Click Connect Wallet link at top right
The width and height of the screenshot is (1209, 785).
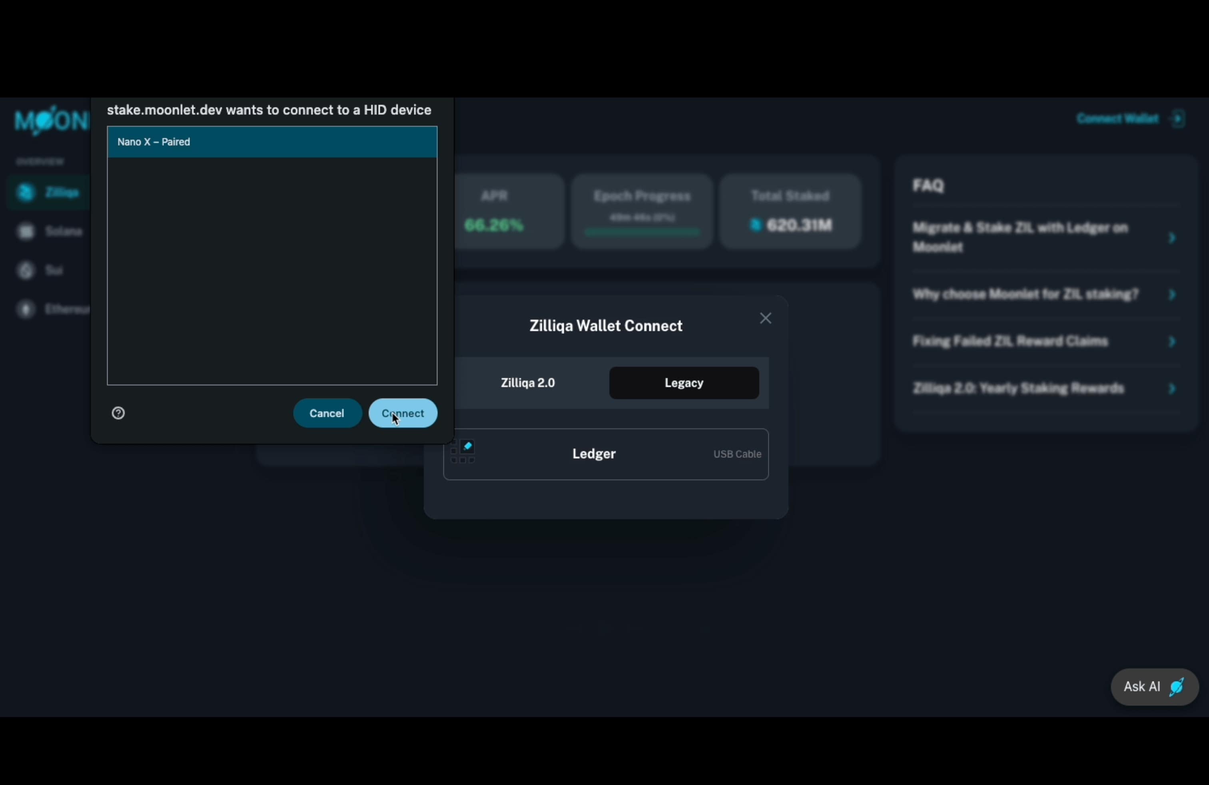pos(1117,119)
